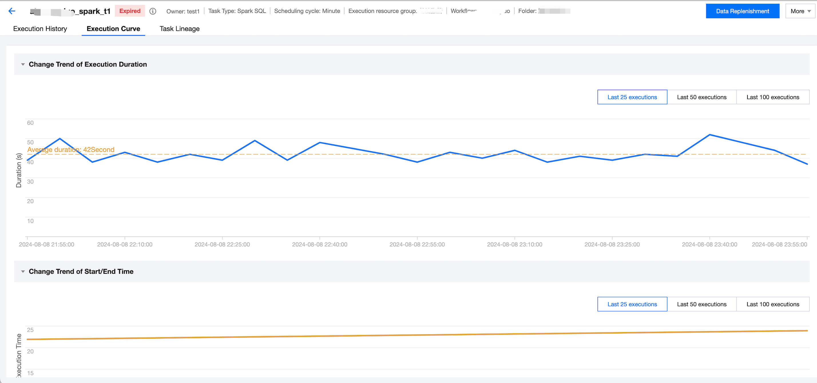The width and height of the screenshot is (817, 383).
Task: Select Last 25 executions for duration chart
Action: coord(632,97)
